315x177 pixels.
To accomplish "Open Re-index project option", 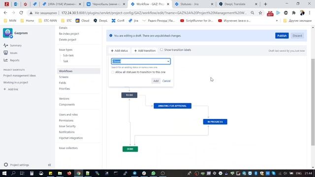I will point(69,34).
